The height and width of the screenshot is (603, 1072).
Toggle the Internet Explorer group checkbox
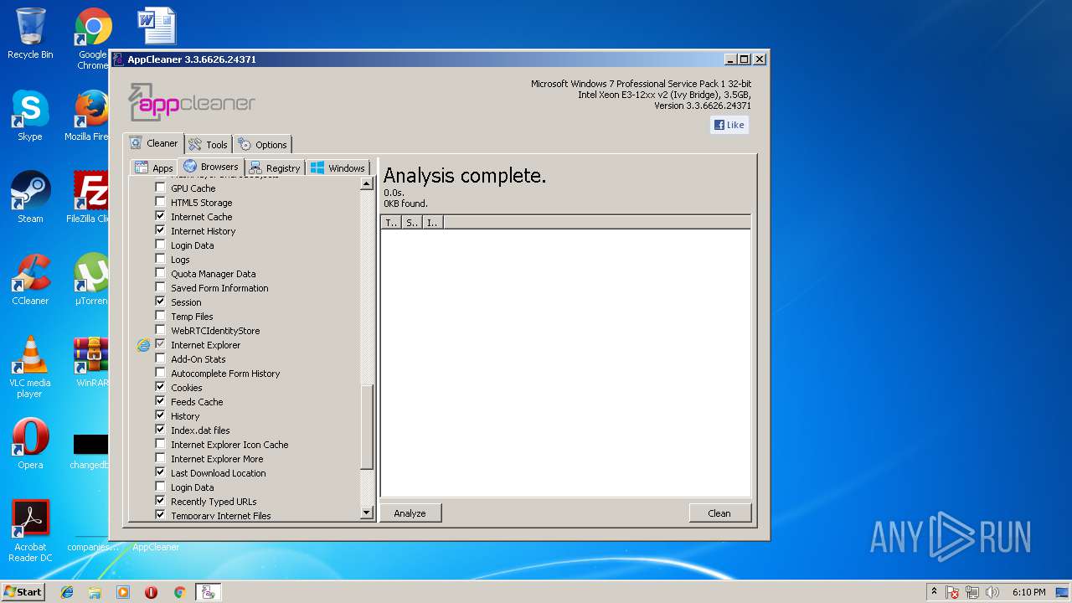pyautogui.click(x=160, y=345)
